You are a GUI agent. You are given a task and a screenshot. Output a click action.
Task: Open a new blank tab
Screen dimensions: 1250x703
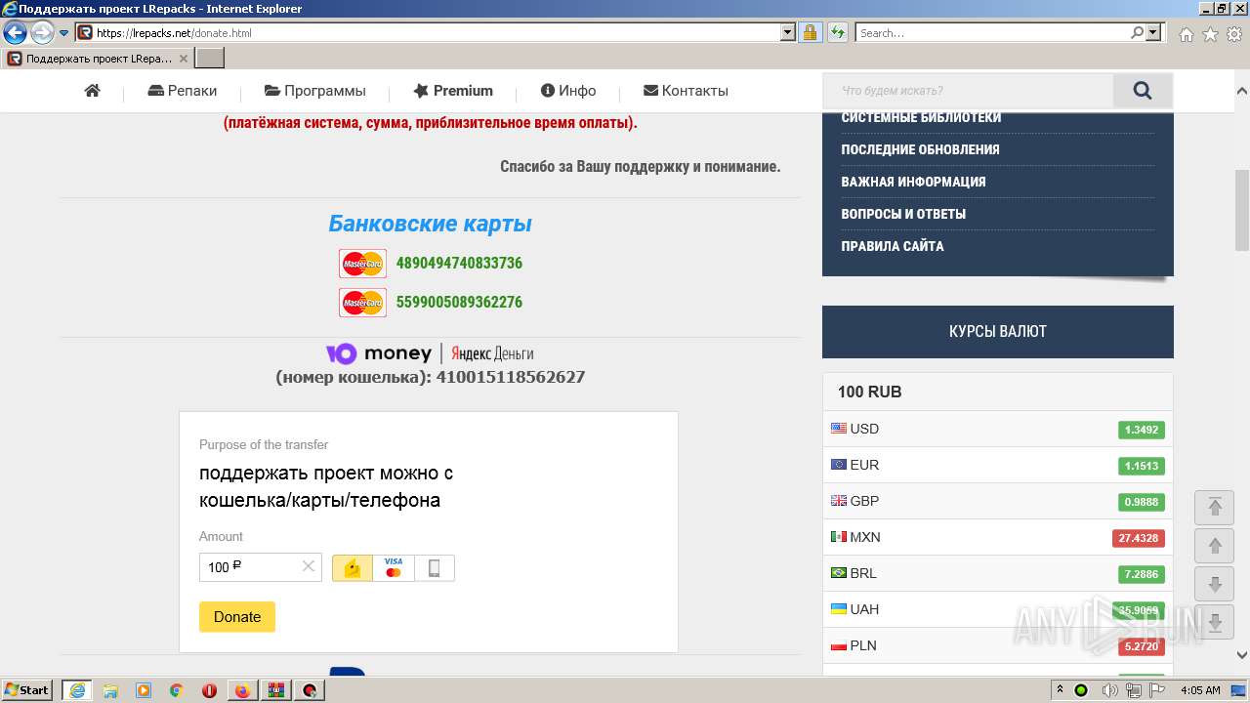[210, 59]
